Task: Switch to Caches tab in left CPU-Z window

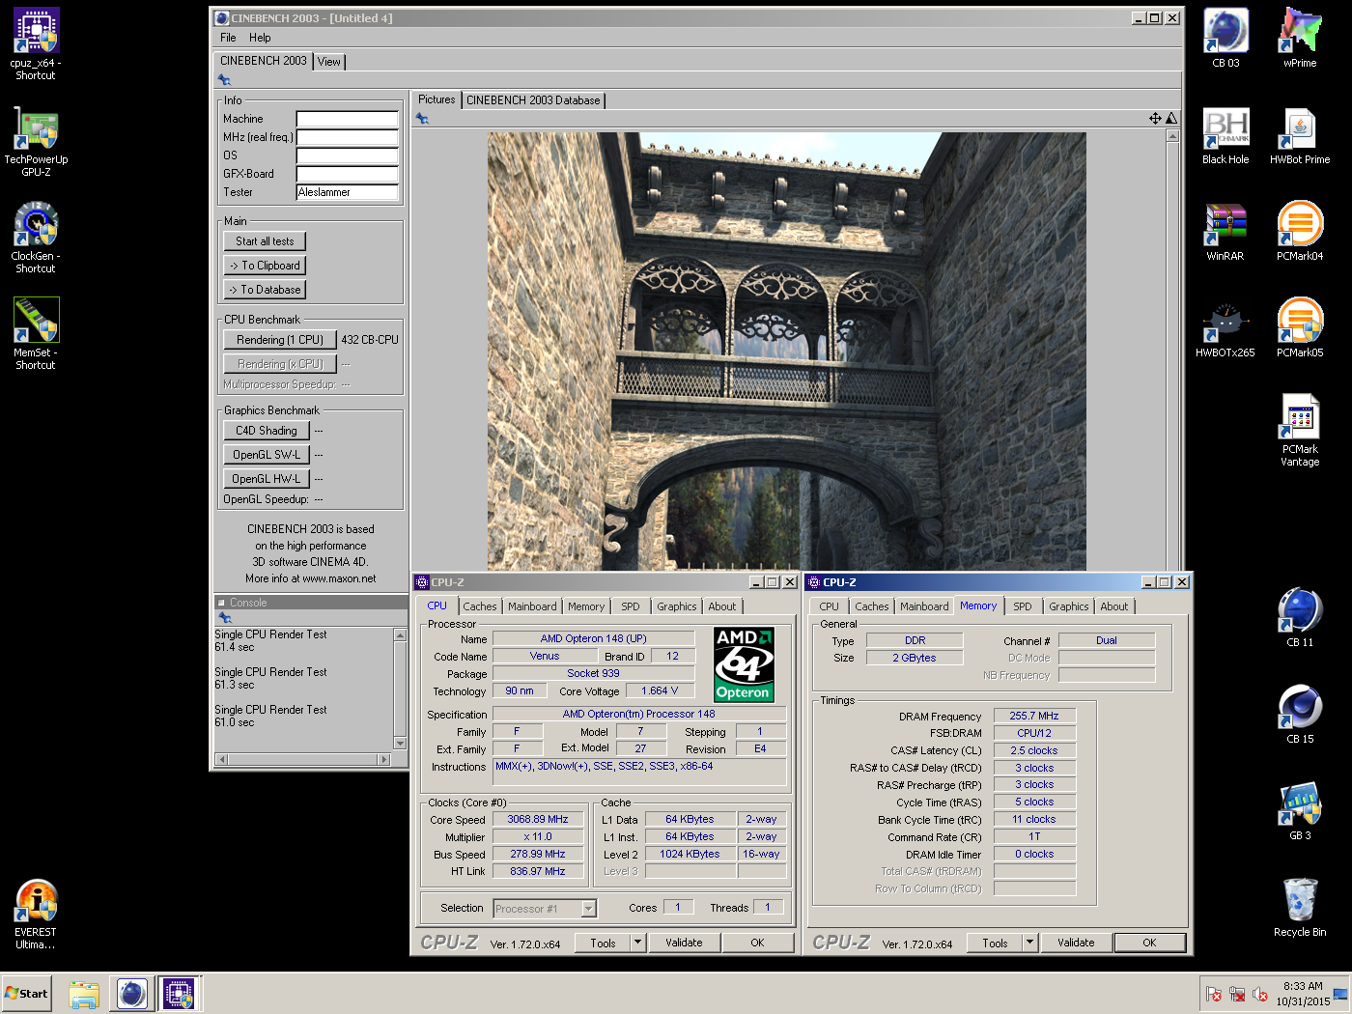Action: (480, 606)
